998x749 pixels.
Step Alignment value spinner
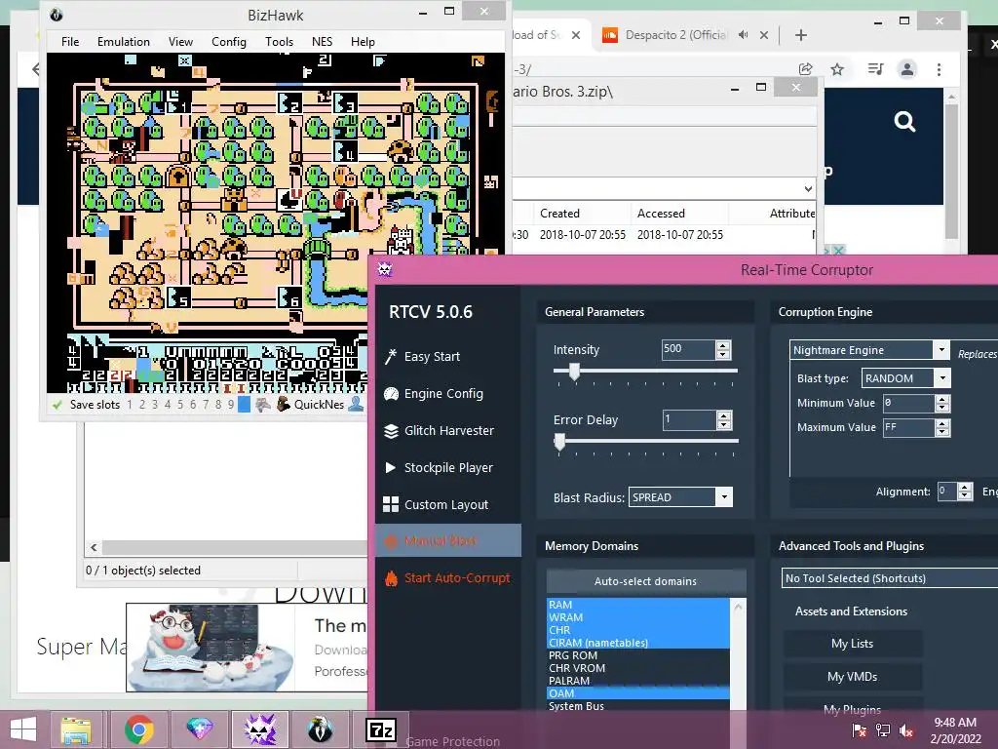point(965,492)
